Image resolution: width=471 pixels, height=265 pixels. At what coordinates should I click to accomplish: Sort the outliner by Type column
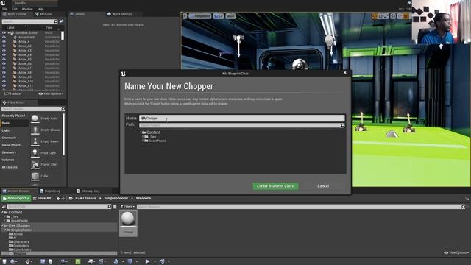pos(49,27)
